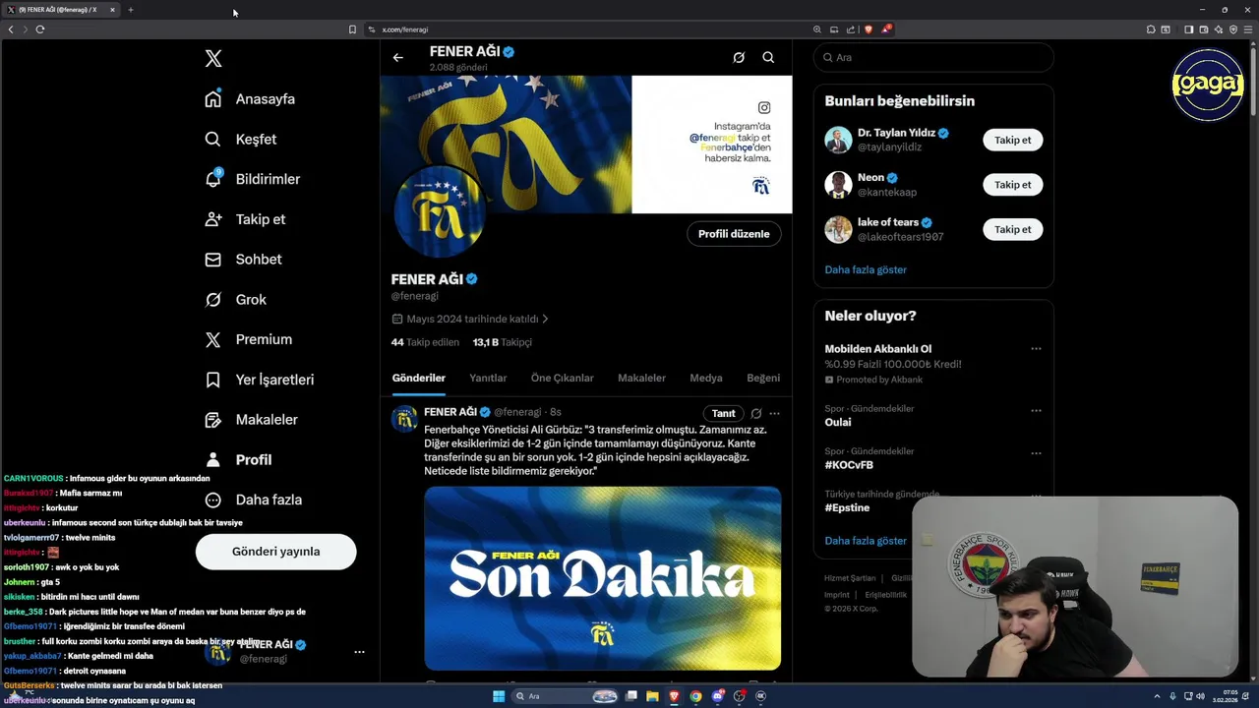Image resolution: width=1259 pixels, height=708 pixels.
Task: Open the profile banner image
Action: (586, 145)
